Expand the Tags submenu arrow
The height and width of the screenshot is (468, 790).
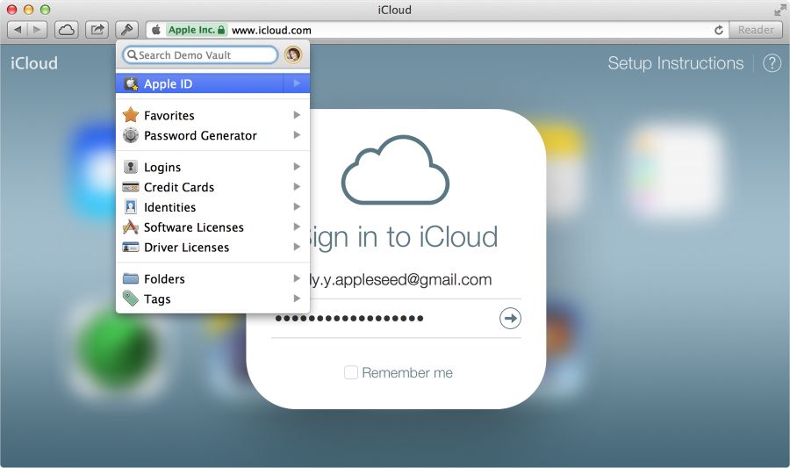[x=297, y=299]
